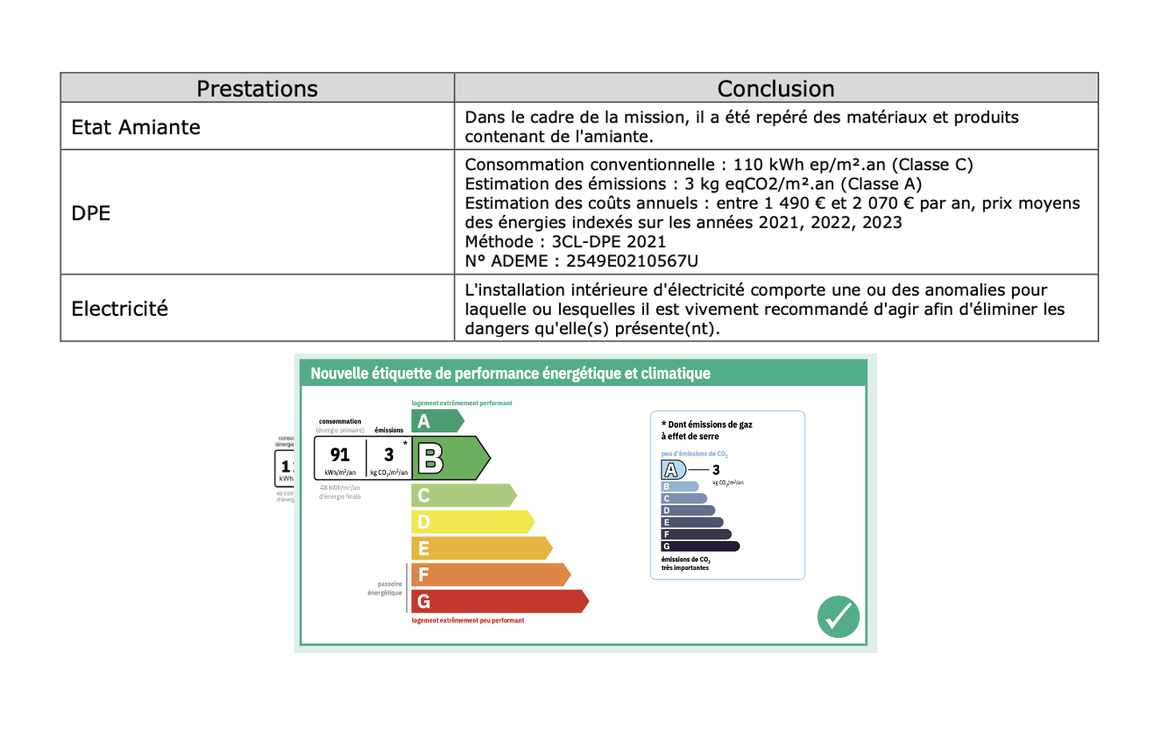The image size is (1160, 729).
Task: Click the green checkmark circle icon
Action: click(838, 617)
